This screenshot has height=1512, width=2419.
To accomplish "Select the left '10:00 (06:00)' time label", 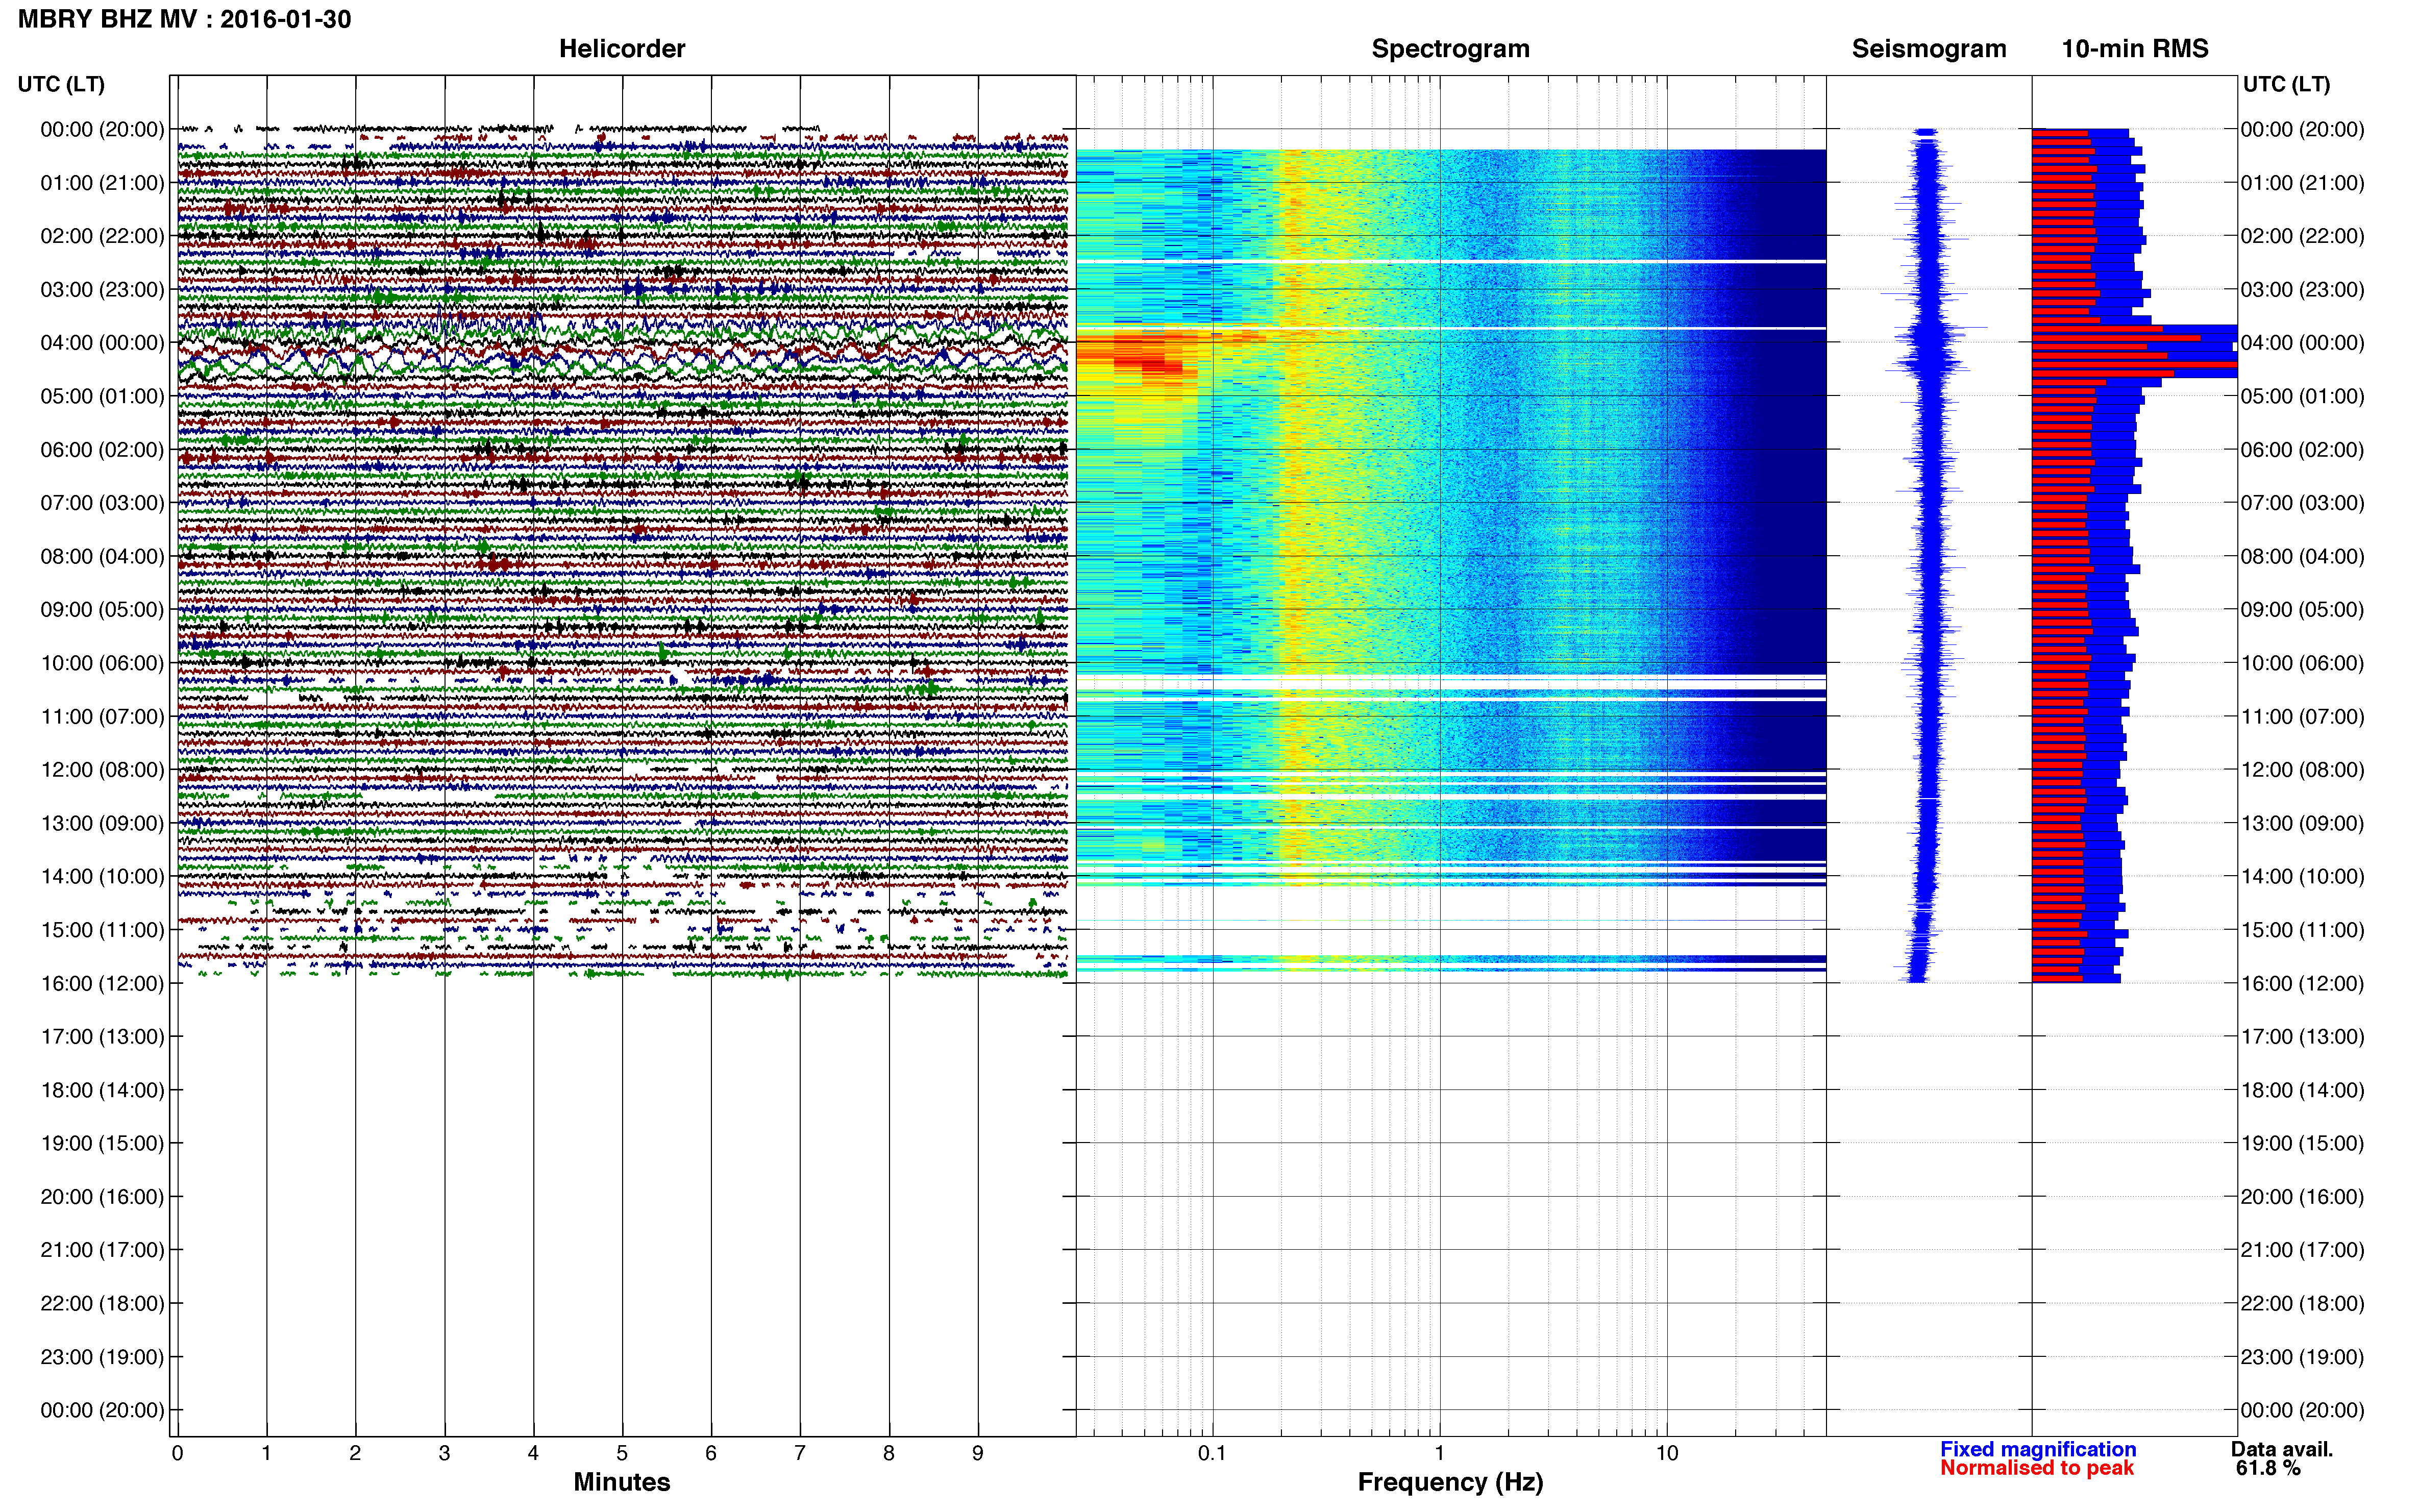I will click(102, 663).
